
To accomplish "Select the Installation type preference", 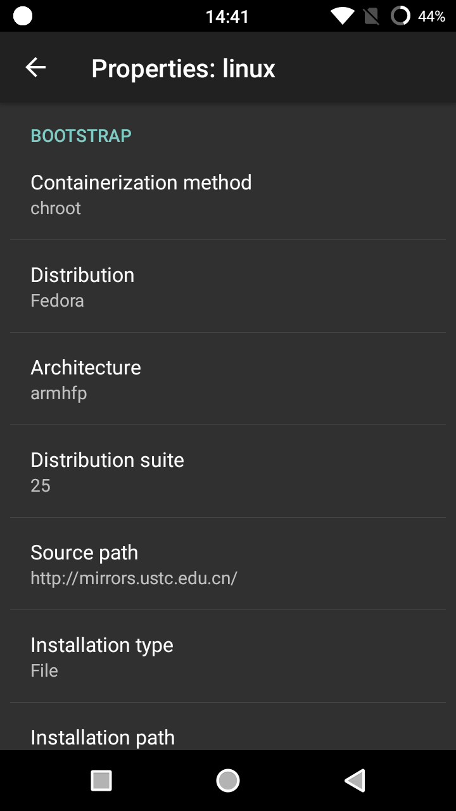I will tap(228, 656).
